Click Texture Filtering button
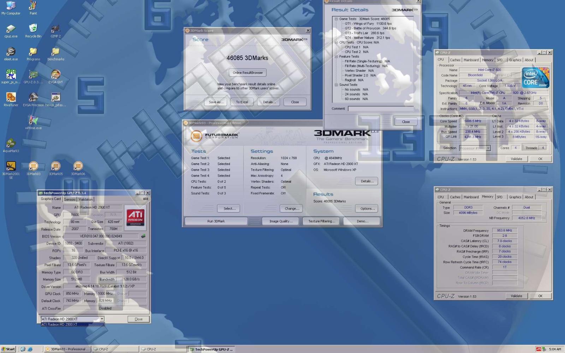Image resolution: width=565 pixels, height=353 pixels. coord(321,221)
